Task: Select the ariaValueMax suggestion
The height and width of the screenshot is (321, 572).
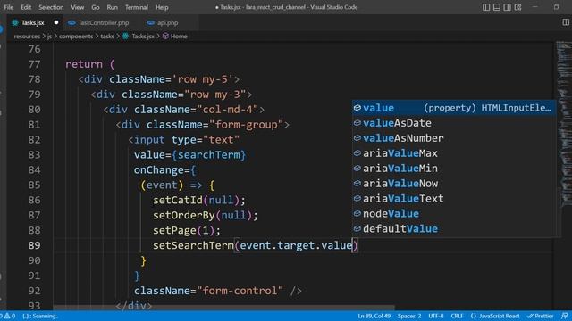Action: click(x=454, y=153)
